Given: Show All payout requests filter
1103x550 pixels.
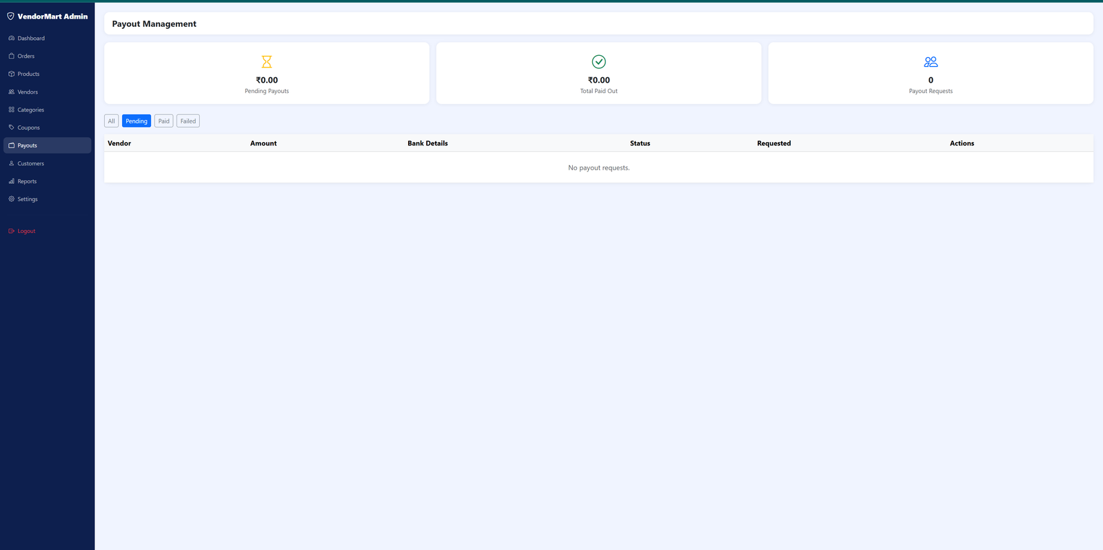Looking at the screenshot, I should (x=111, y=121).
